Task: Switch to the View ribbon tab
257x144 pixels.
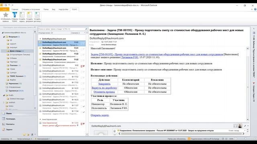Action: (x=53, y=9)
